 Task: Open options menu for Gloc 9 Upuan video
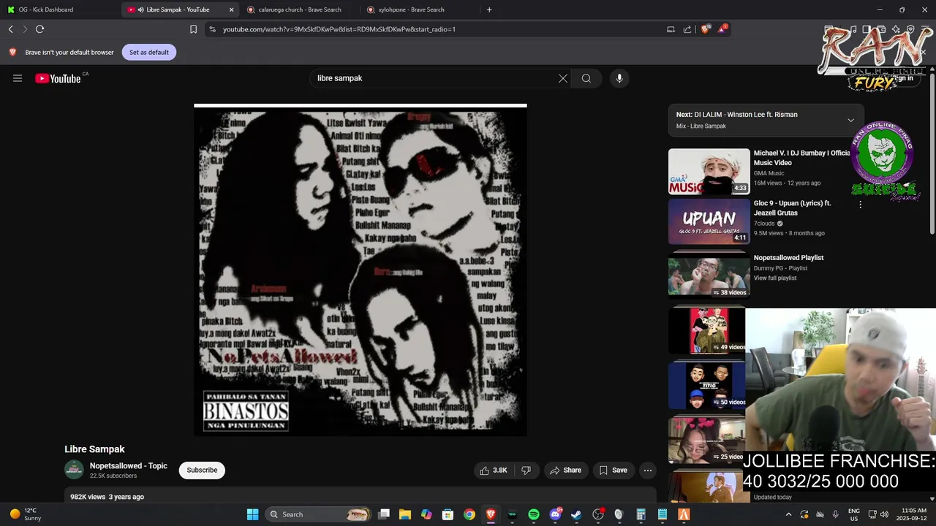click(860, 205)
